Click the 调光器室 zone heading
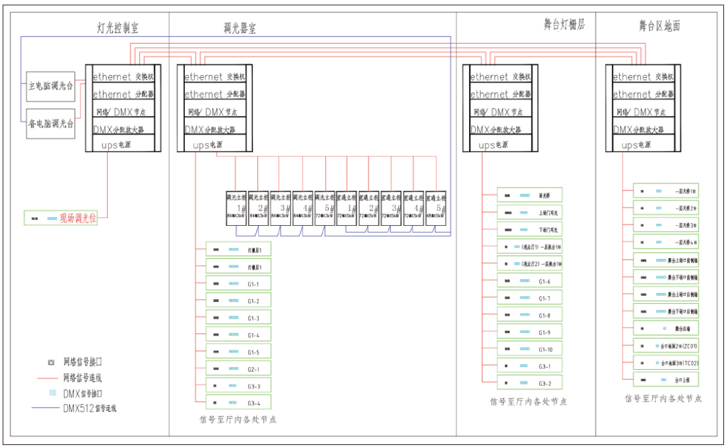Viewport: 726px width, 447px height. point(239,28)
